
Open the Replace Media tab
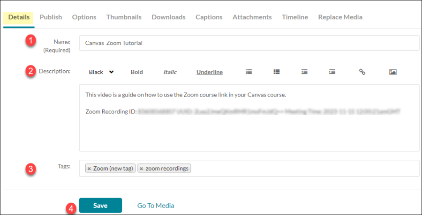(340, 17)
